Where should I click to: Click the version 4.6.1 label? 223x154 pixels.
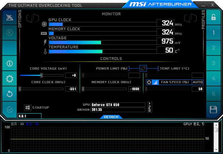click(x=29, y=116)
